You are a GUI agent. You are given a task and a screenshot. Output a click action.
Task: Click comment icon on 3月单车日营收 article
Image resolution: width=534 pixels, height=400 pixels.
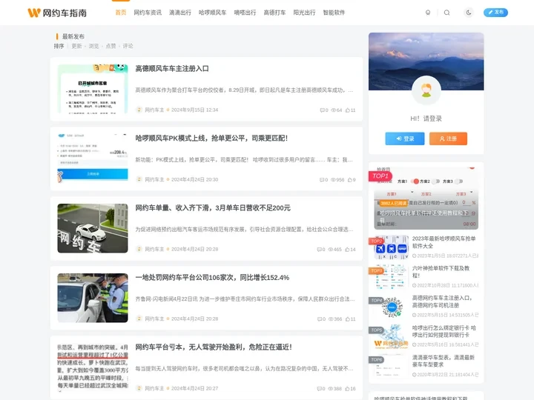coord(320,250)
